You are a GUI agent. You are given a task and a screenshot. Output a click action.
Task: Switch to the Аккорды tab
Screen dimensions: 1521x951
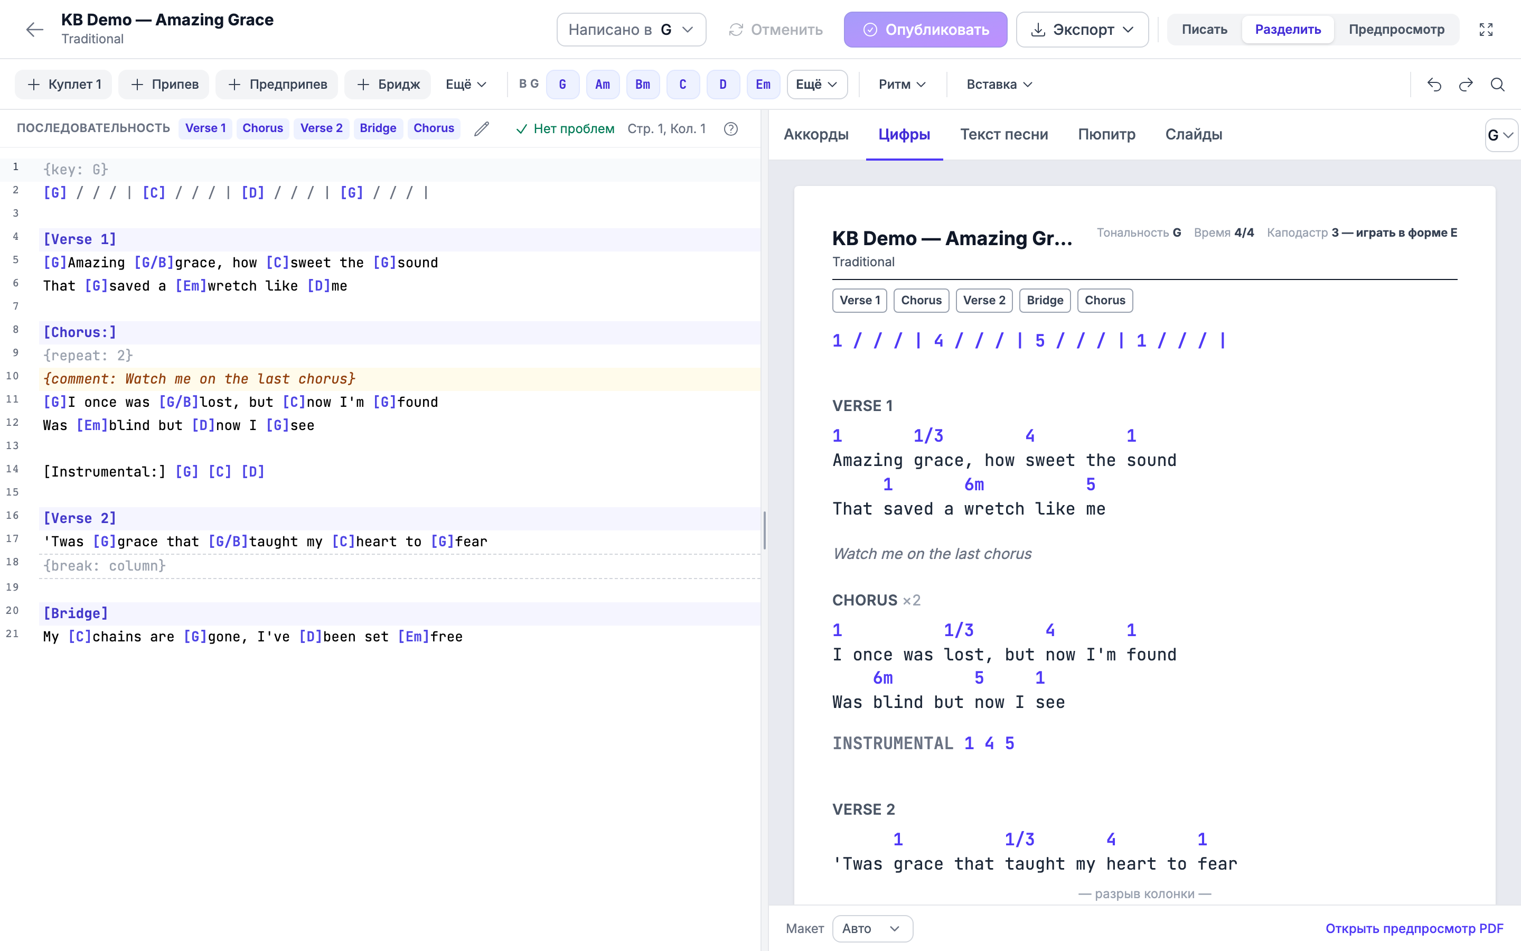816,134
